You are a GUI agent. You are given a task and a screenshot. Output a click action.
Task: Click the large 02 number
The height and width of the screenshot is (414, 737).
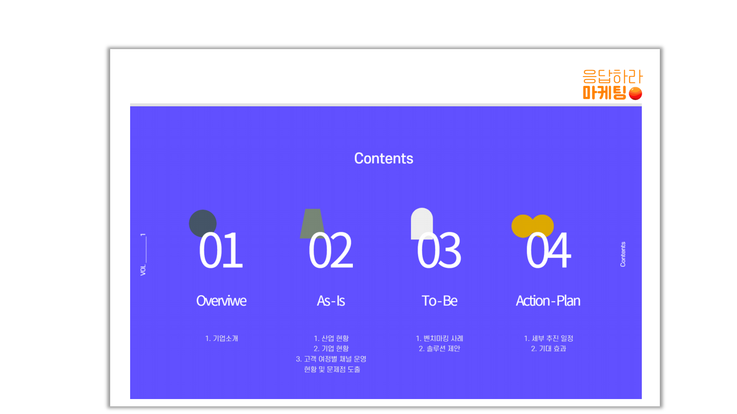click(x=330, y=250)
